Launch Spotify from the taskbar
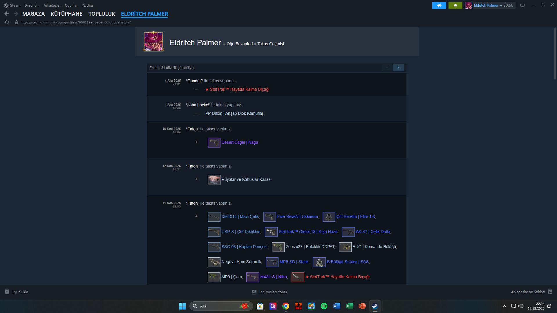 coord(324,306)
